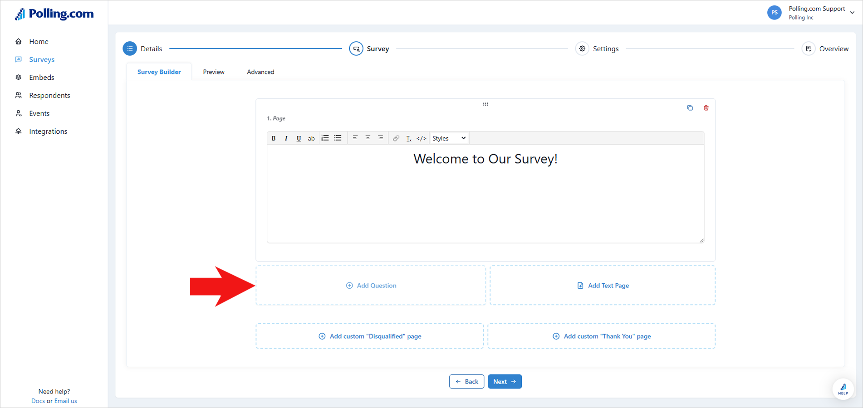Select the Survey step in wizard

[x=369, y=49]
